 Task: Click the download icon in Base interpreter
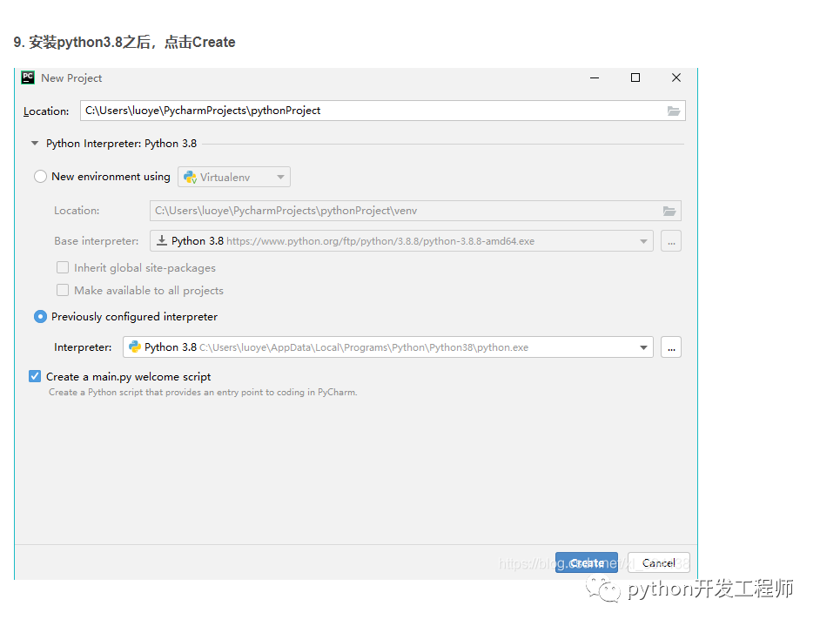[162, 240]
